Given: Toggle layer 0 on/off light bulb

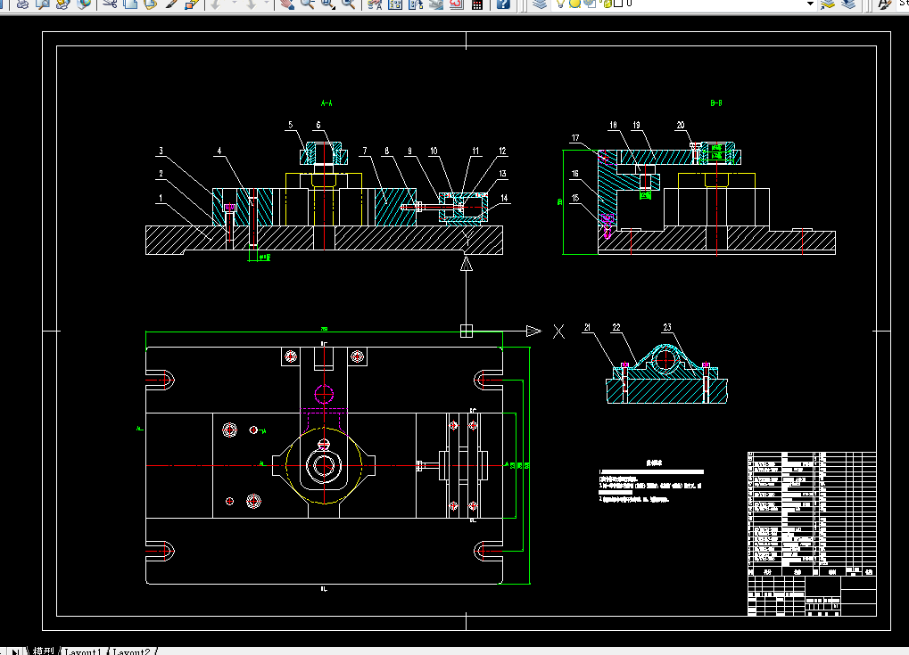Looking at the screenshot, I should coord(560,4).
